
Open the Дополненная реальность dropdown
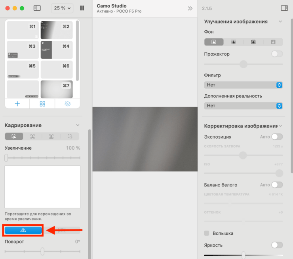pyautogui.click(x=244, y=106)
